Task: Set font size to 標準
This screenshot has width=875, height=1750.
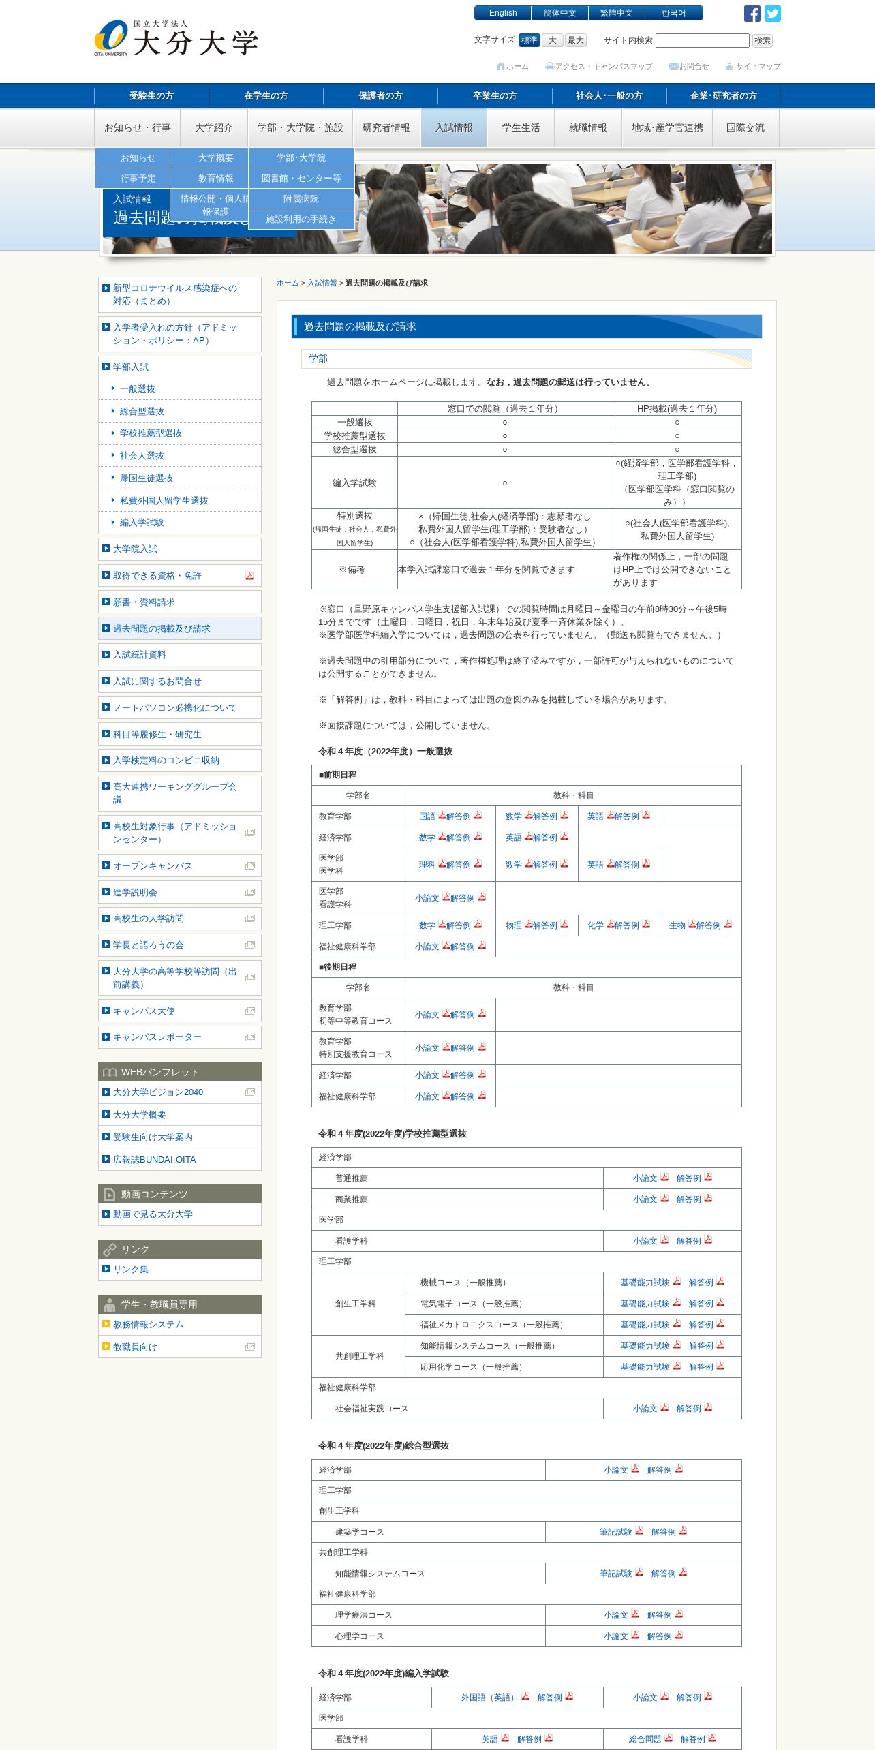Action: 529,40
